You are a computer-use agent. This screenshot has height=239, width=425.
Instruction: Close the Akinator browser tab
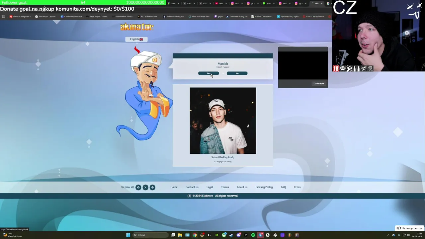[x=322, y=3]
